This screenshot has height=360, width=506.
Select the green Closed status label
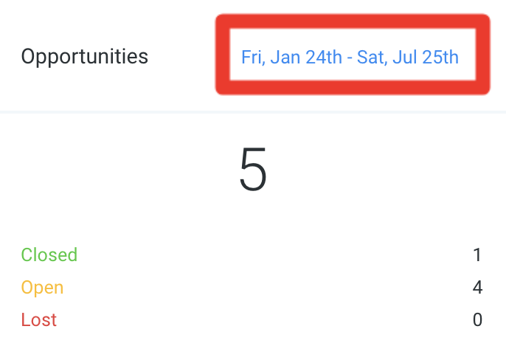pyautogui.click(x=49, y=255)
